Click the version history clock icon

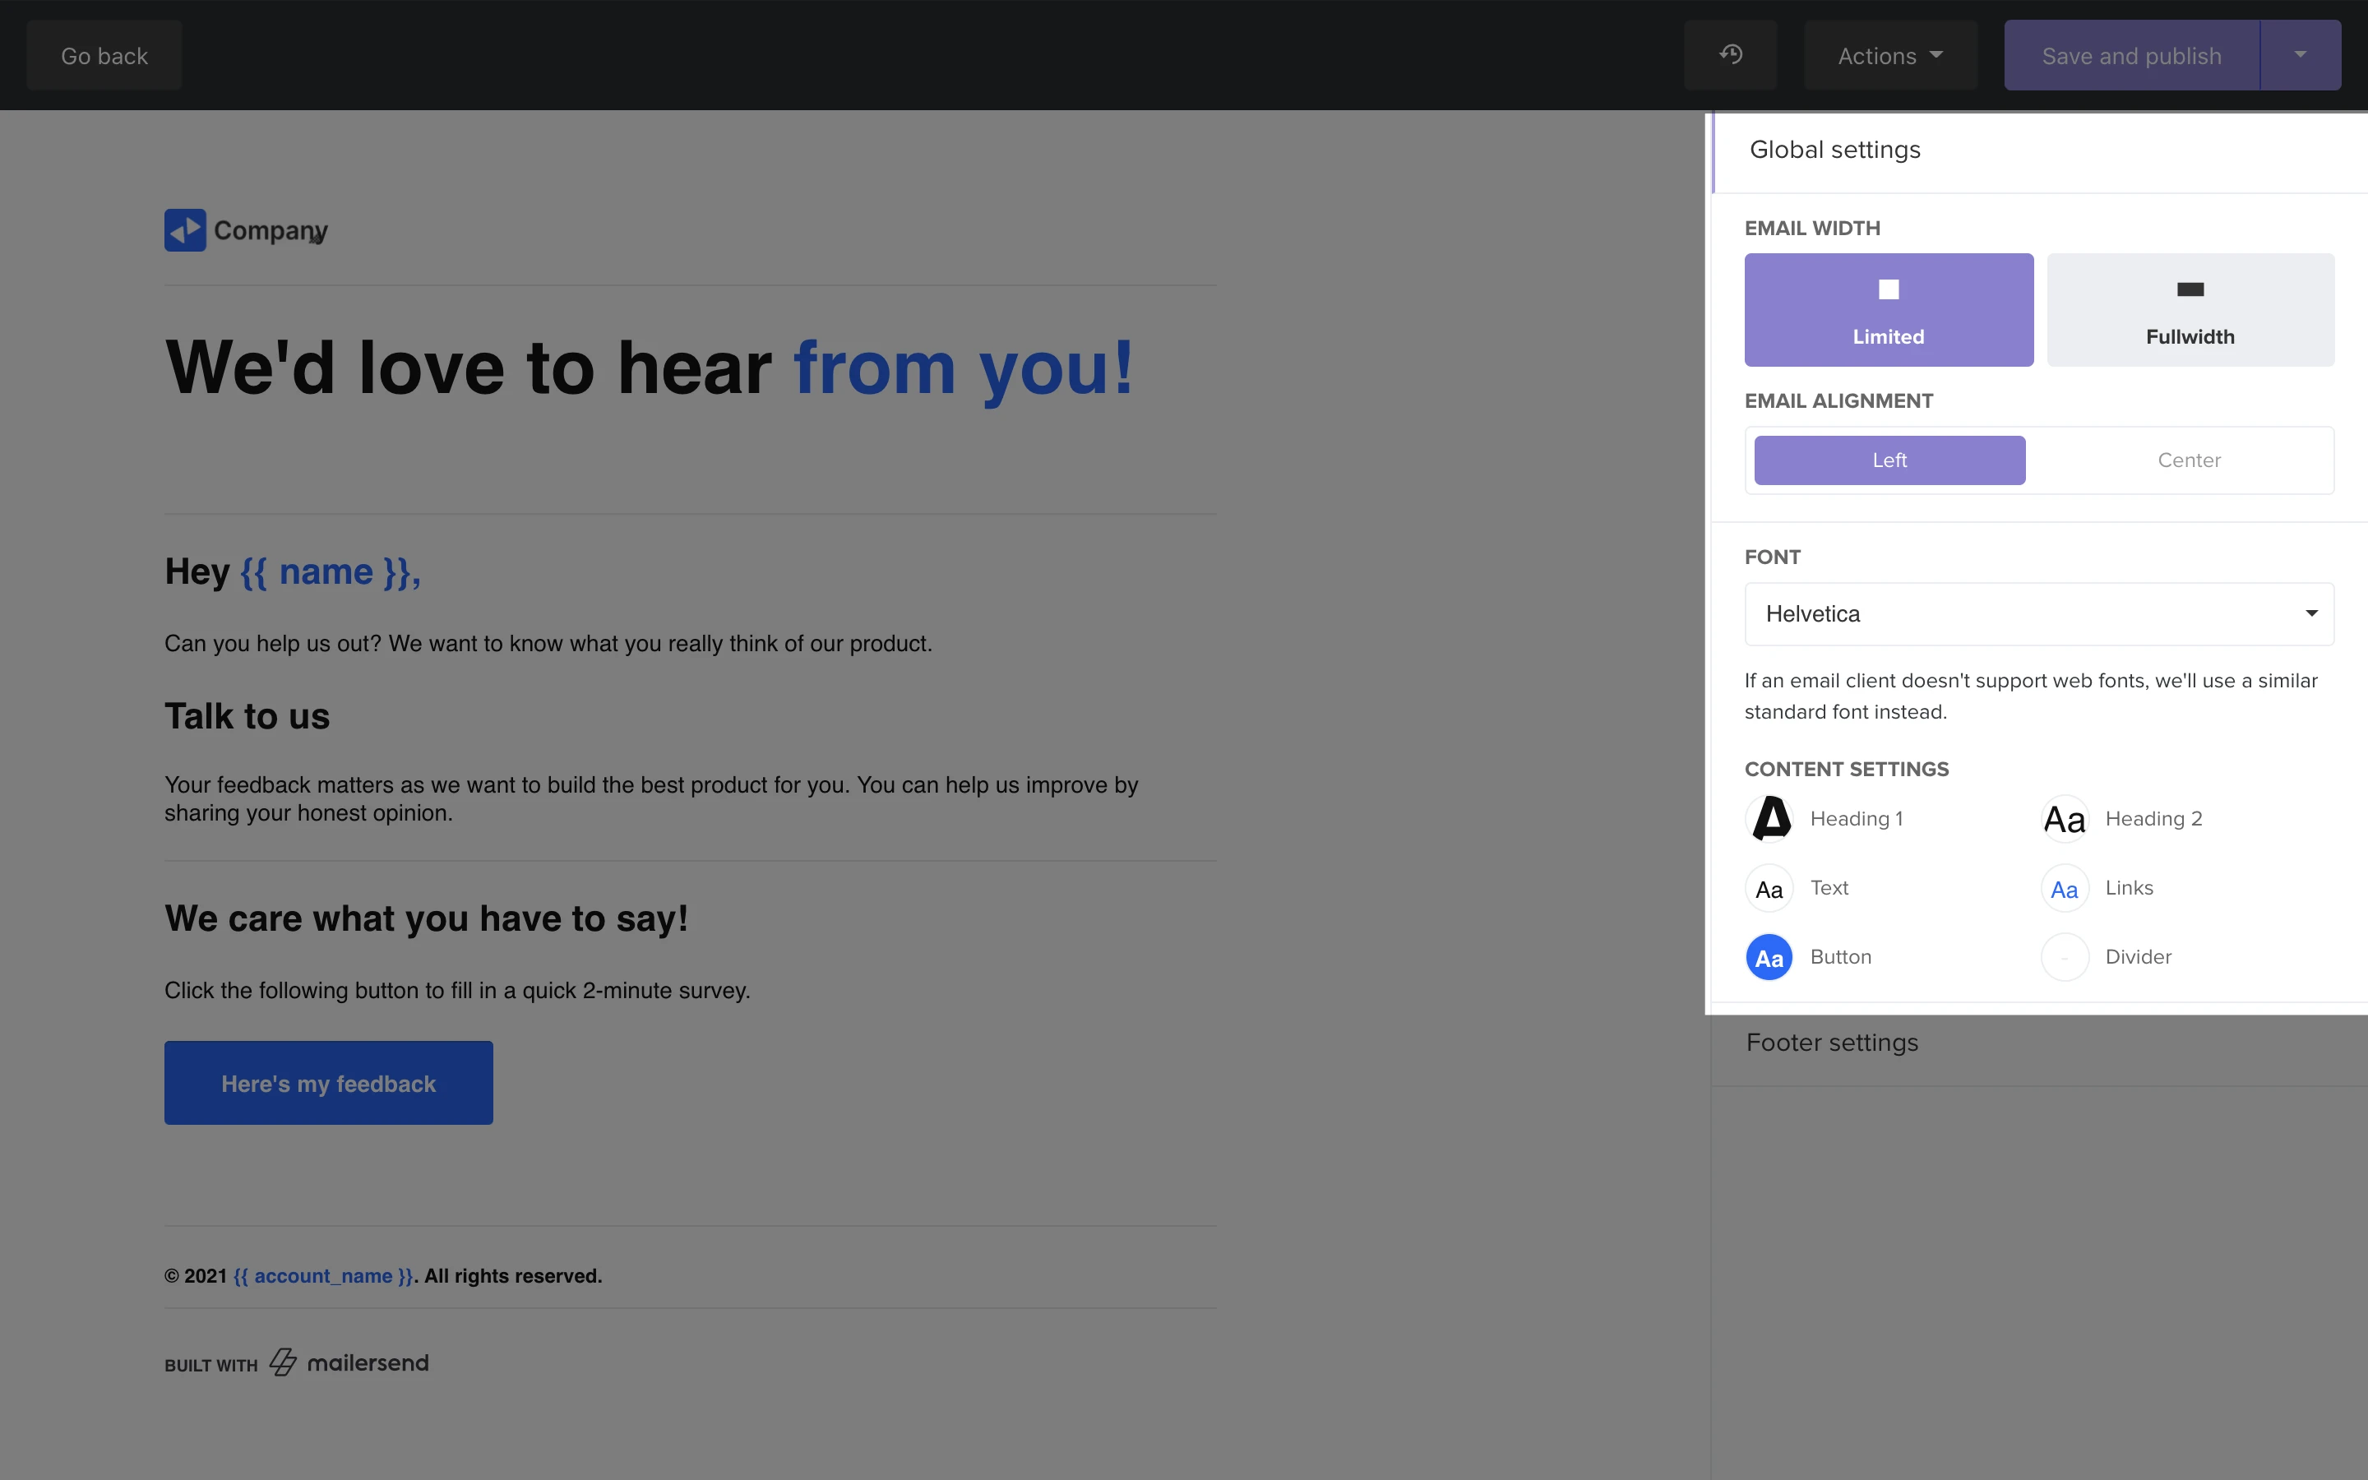pos(1730,55)
